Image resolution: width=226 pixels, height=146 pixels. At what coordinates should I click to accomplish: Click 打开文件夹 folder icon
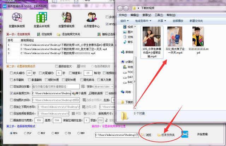click(x=159, y=135)
